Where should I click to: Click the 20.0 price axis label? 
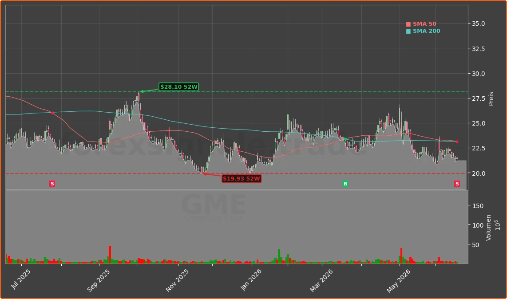tap(479, 173)
